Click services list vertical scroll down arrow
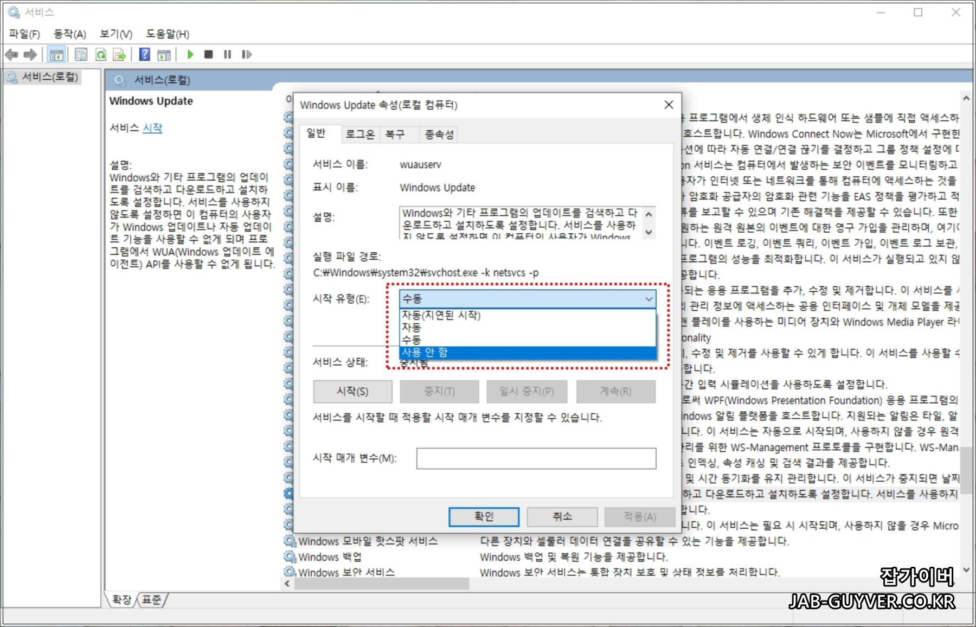This screenshot has height=627, width=976. 966,570
